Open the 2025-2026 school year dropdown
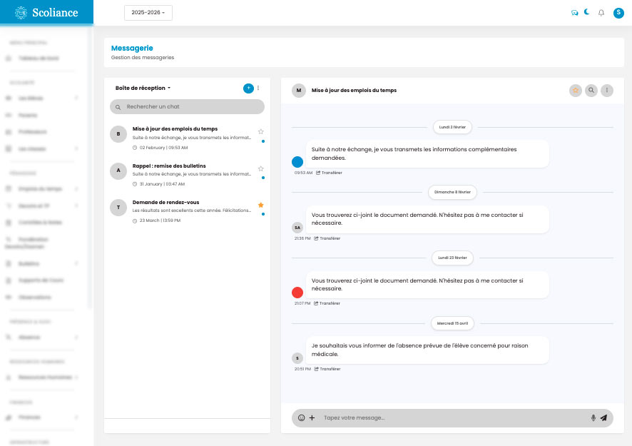The height and width of the screenshot is (446, 632). pyautogui.click(x=148, y=13)
